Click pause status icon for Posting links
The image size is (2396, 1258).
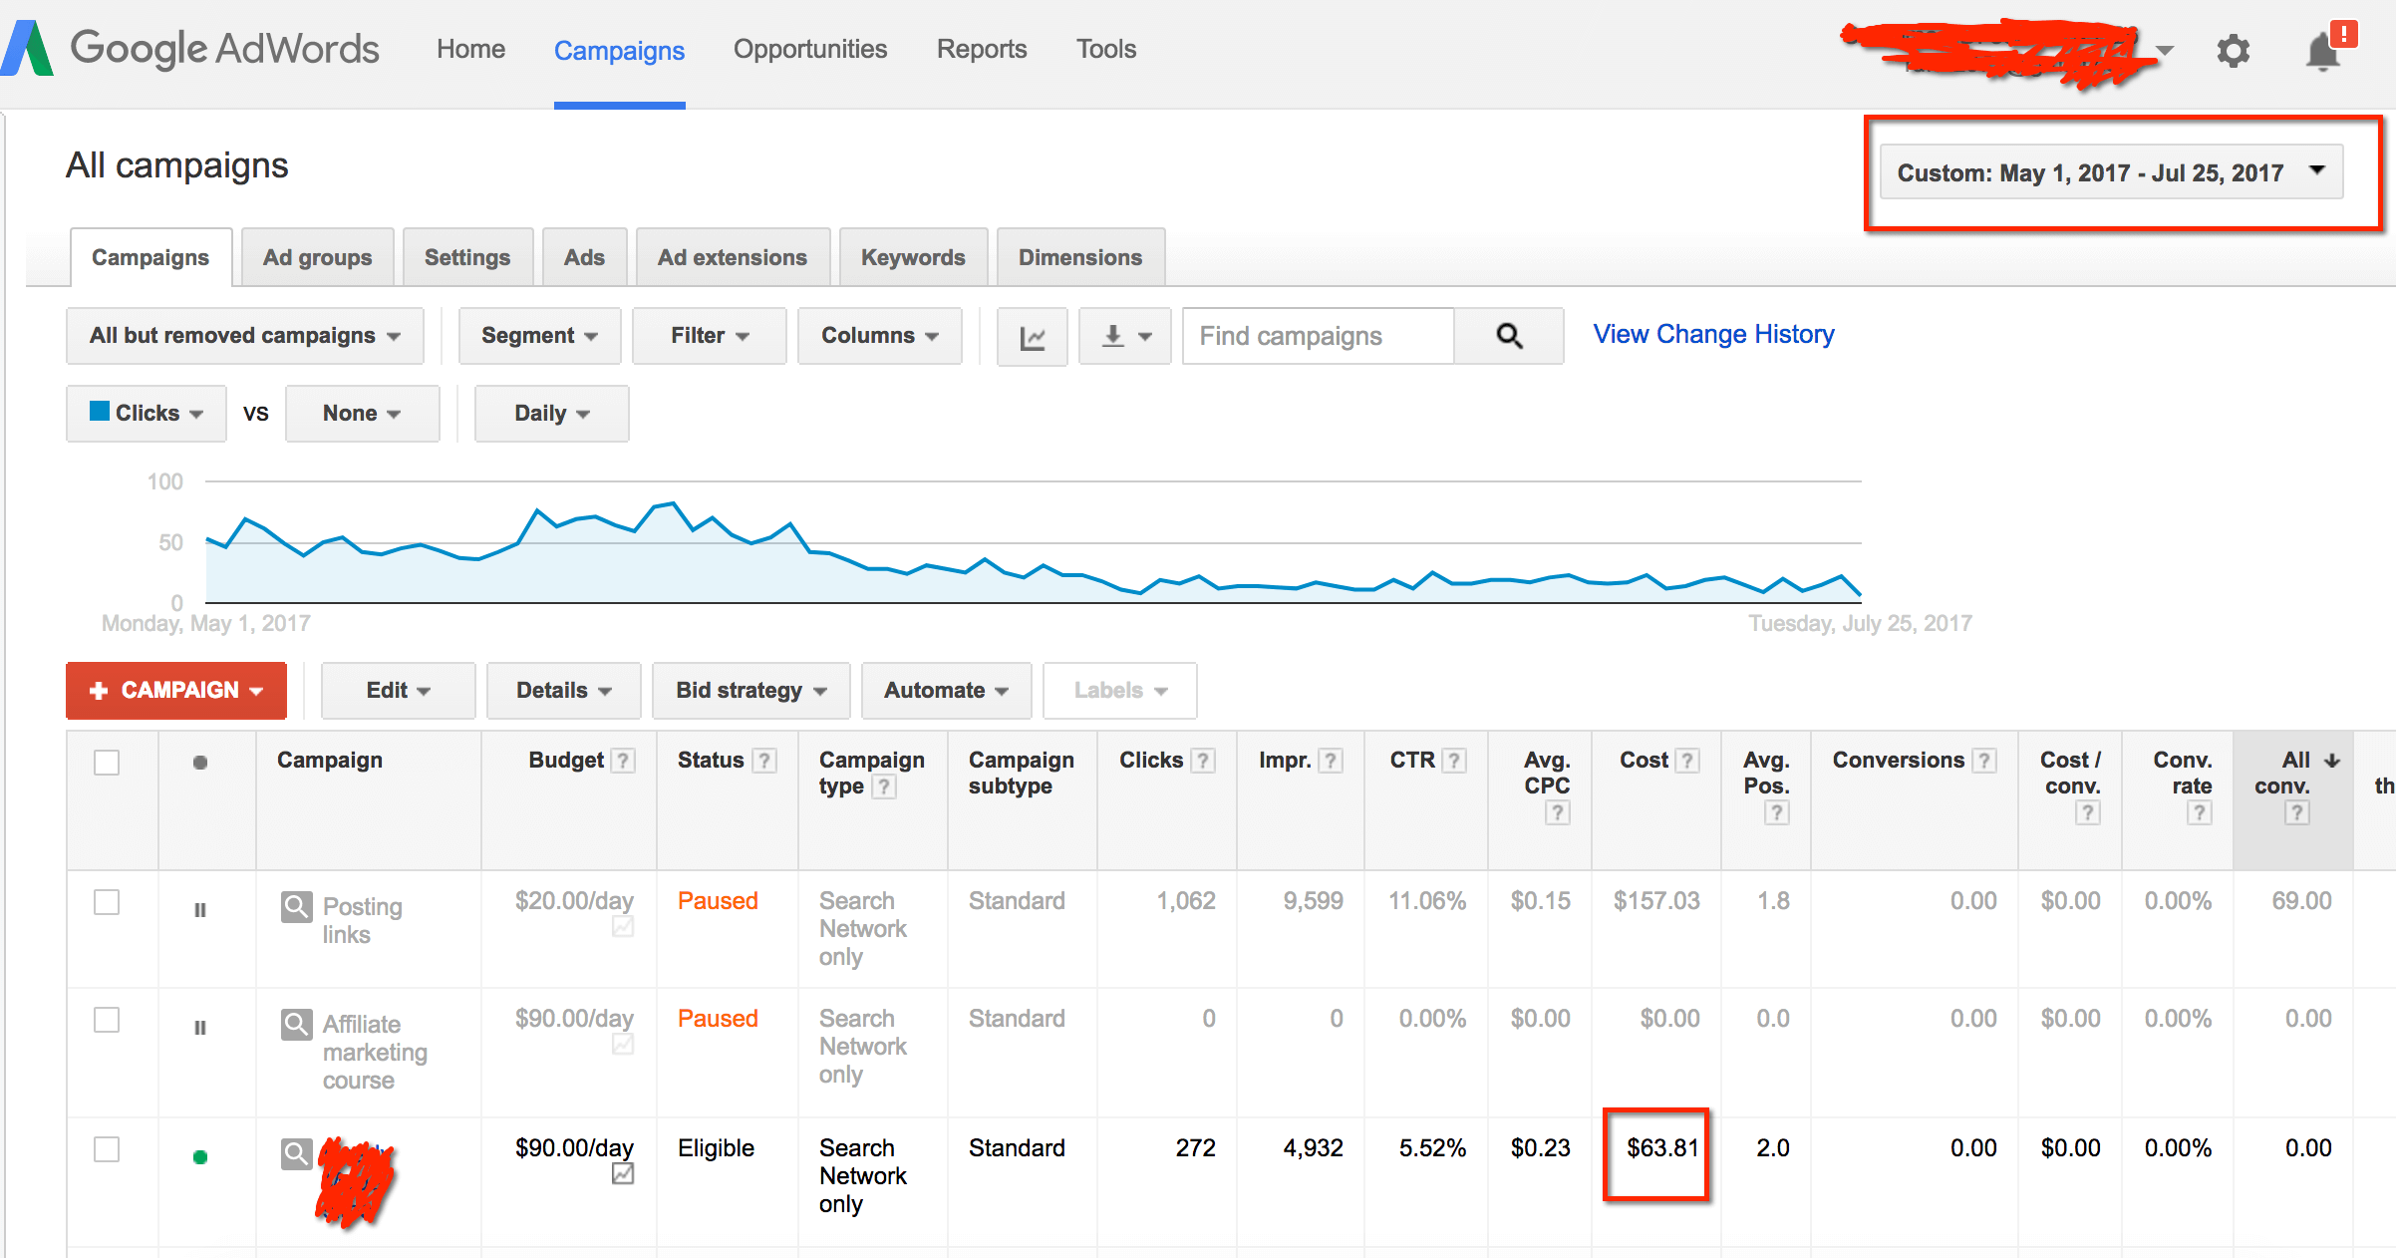point(200,910)
